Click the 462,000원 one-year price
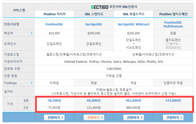The image size is (196, 124). pos(133,101)
